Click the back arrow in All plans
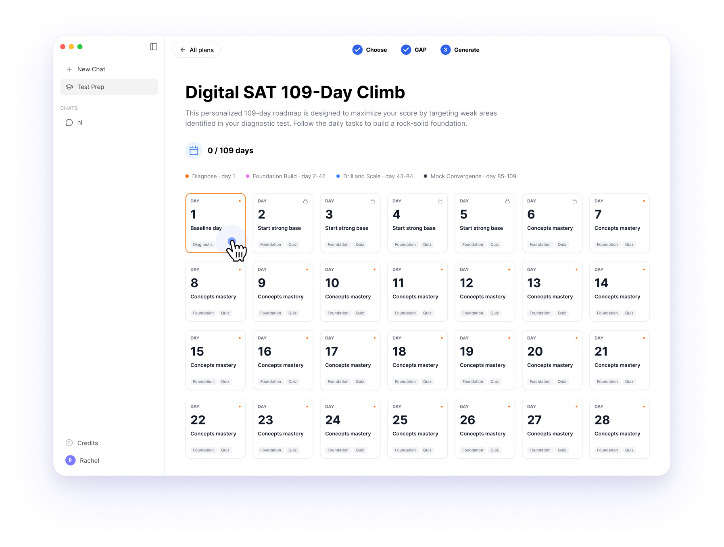This screenshot has width=724, height=547. 183,50
